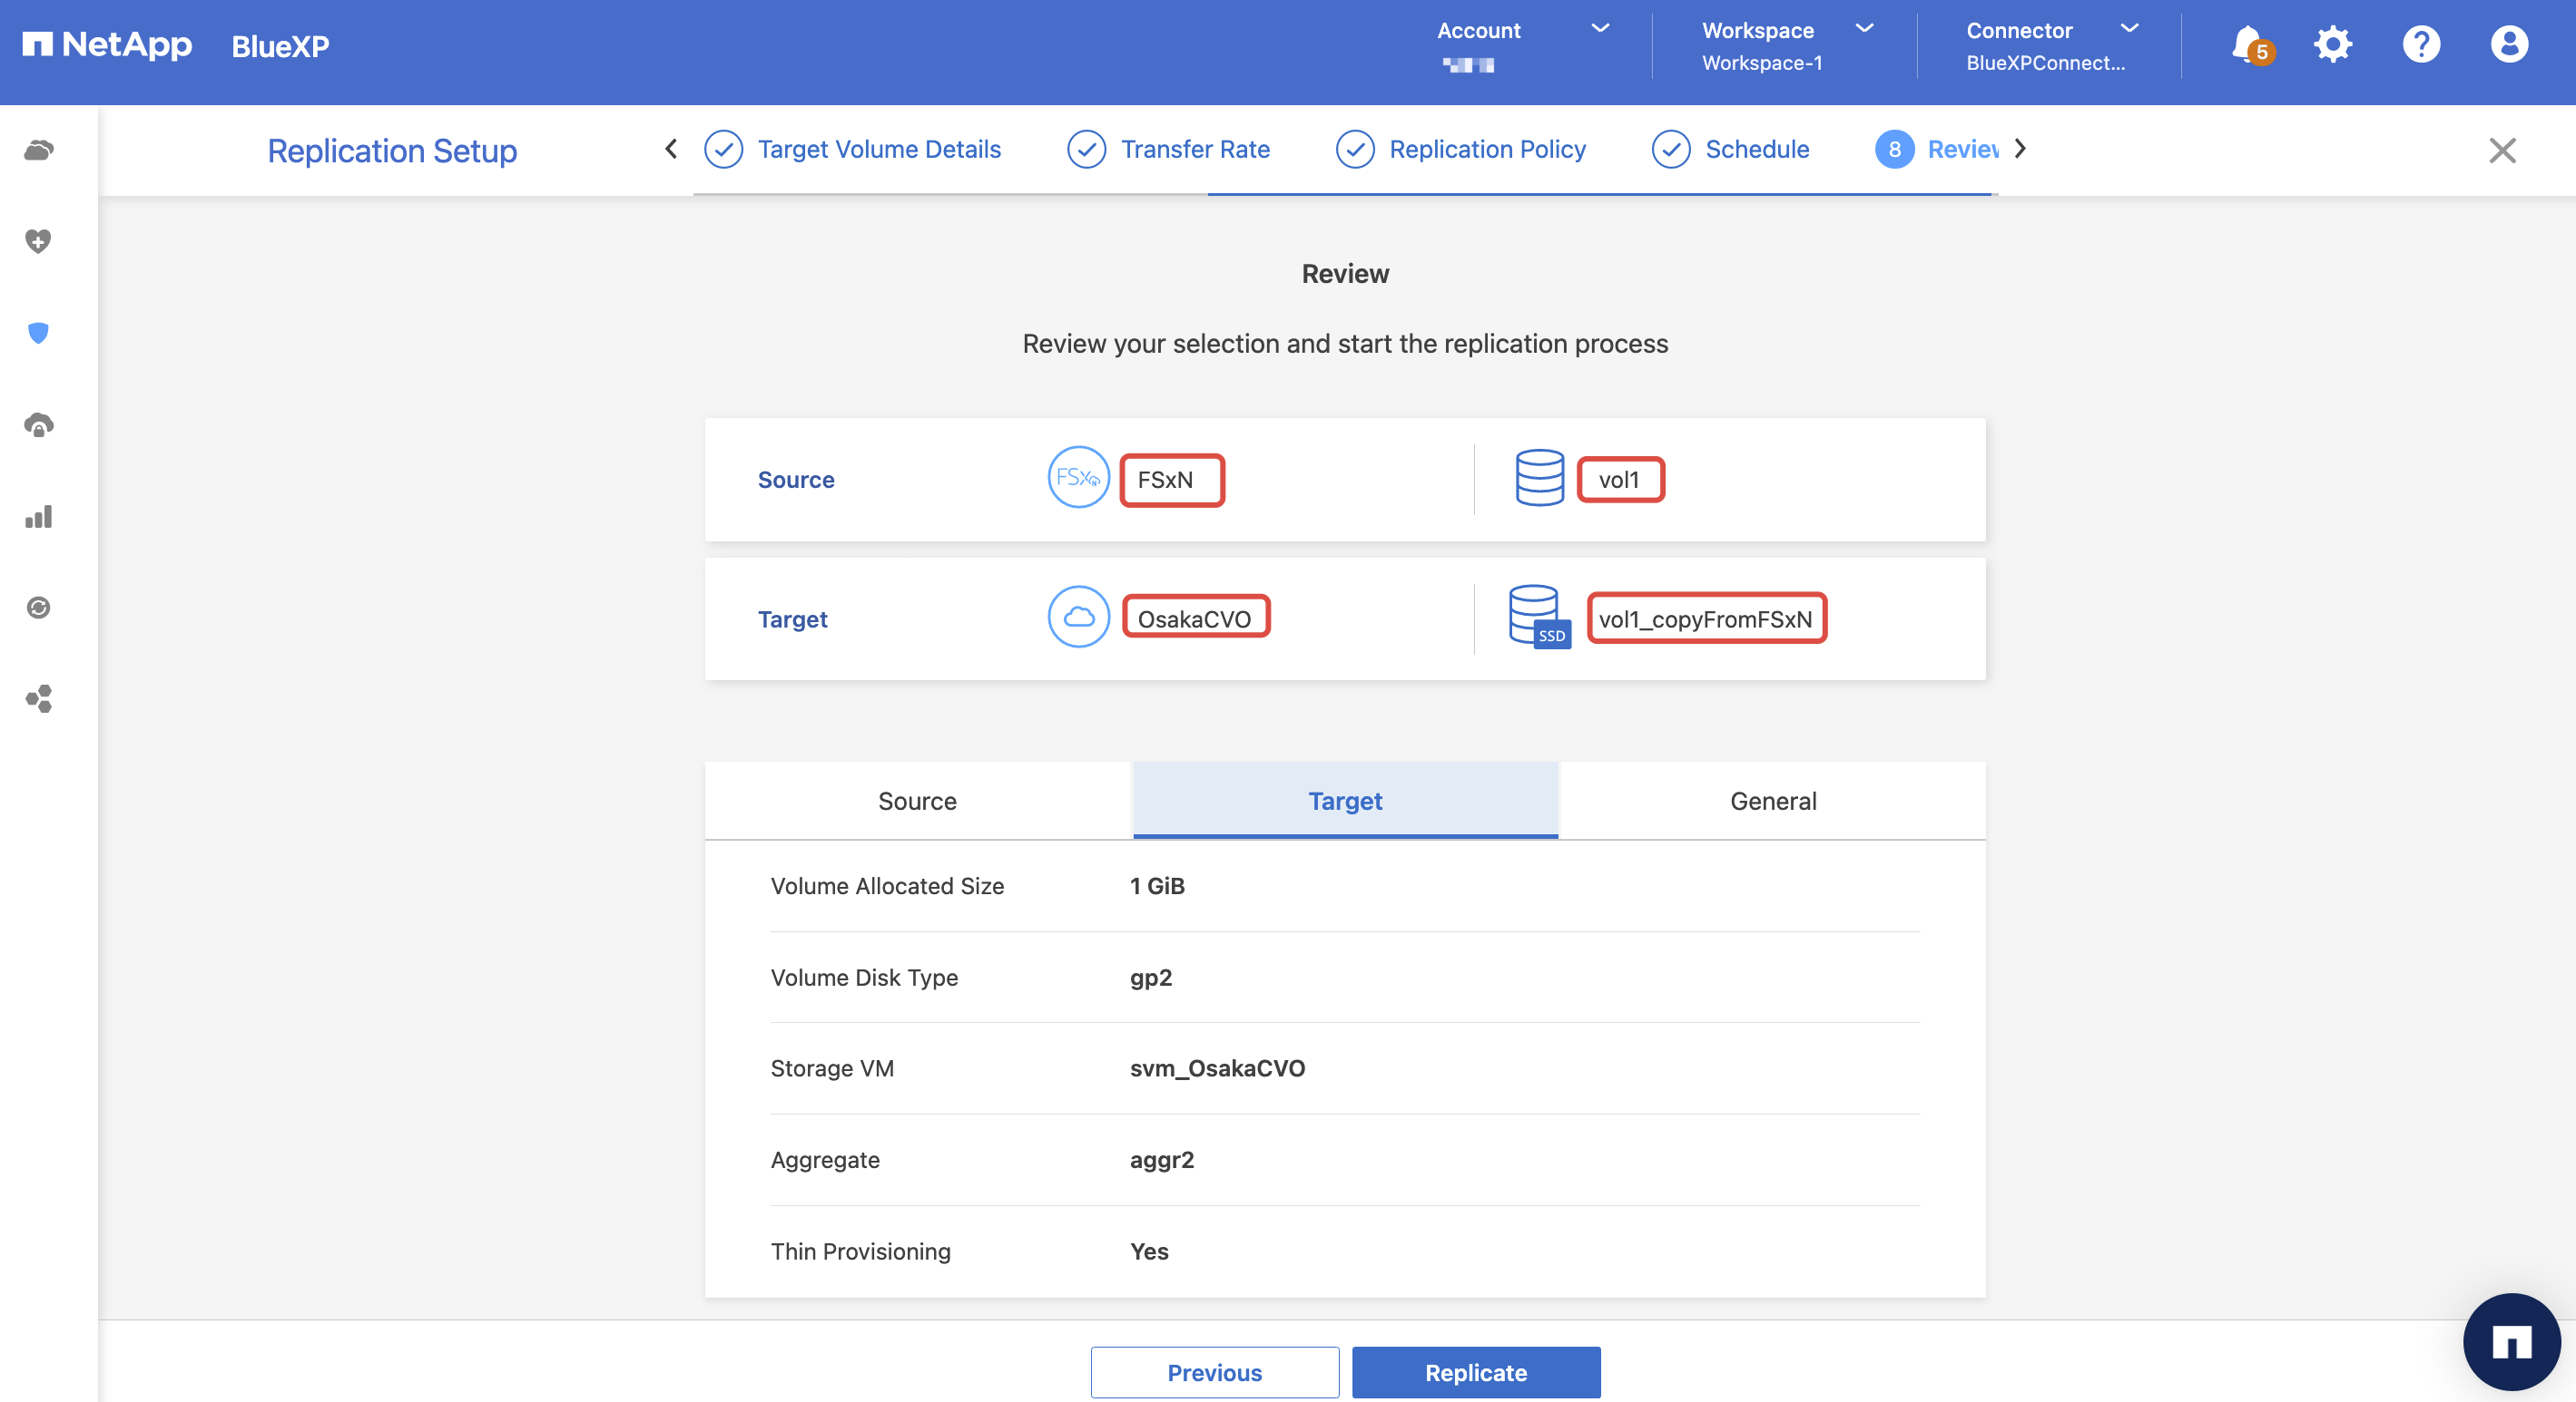Select the protection shield icon in sidebar

(38, 333)
